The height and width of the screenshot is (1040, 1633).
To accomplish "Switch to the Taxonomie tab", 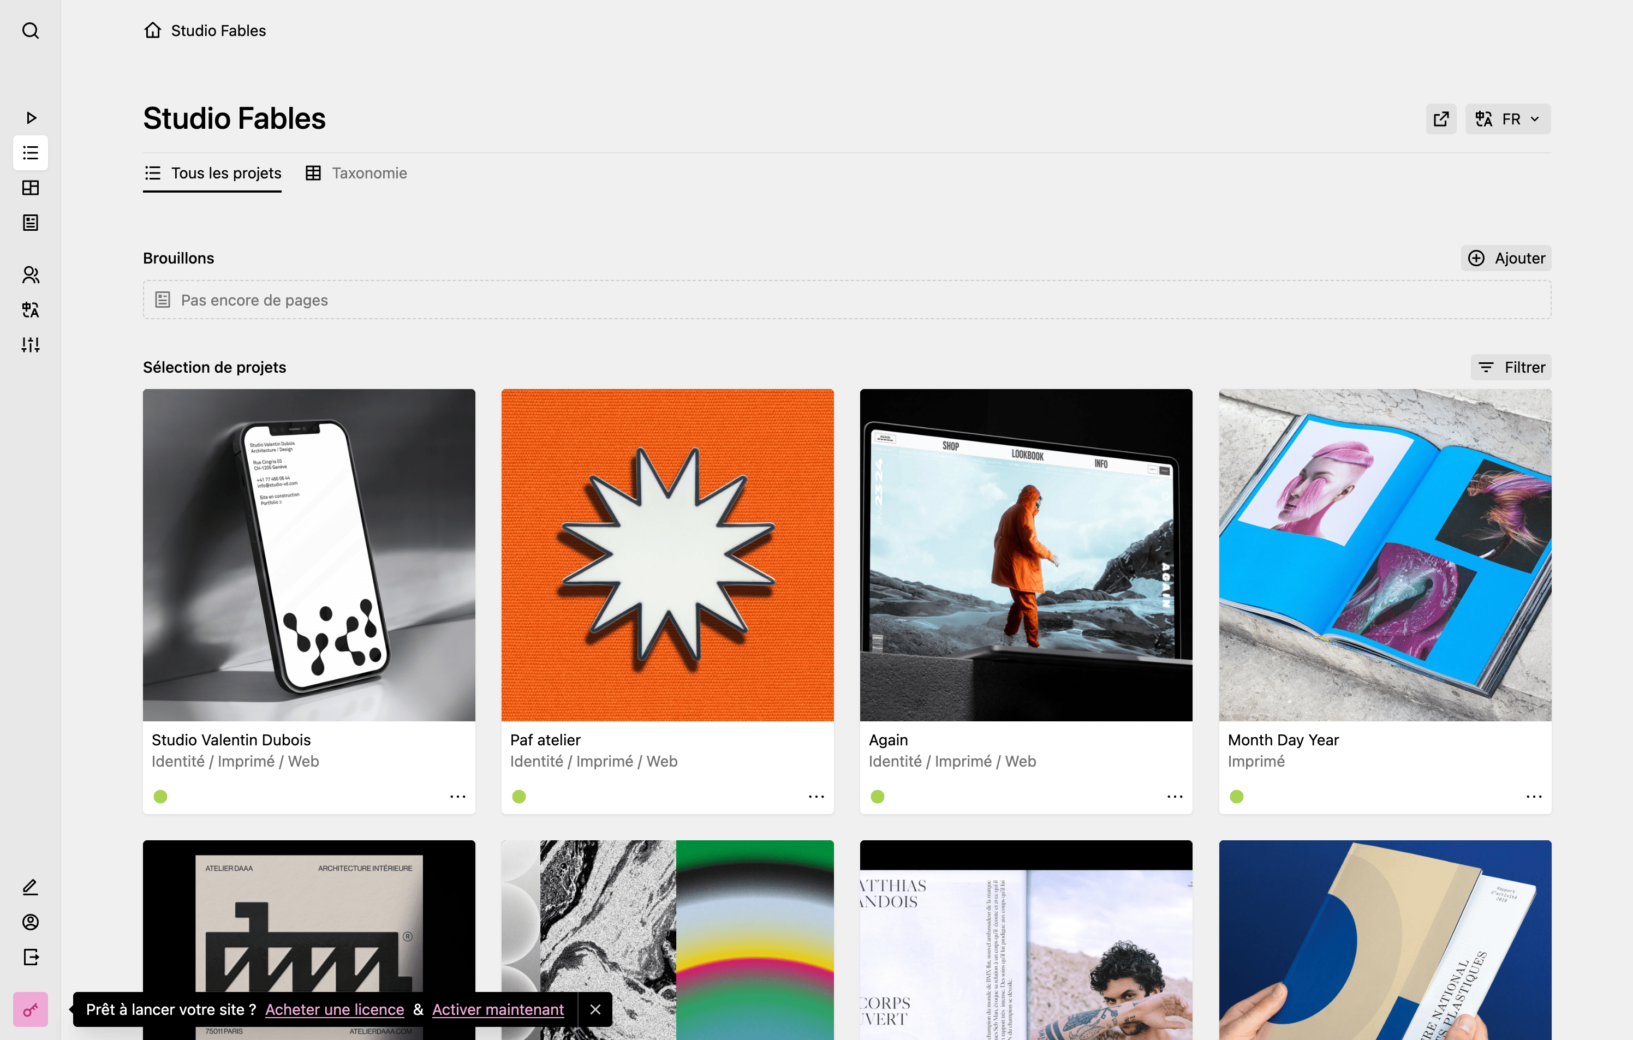I will coord(356,173).
